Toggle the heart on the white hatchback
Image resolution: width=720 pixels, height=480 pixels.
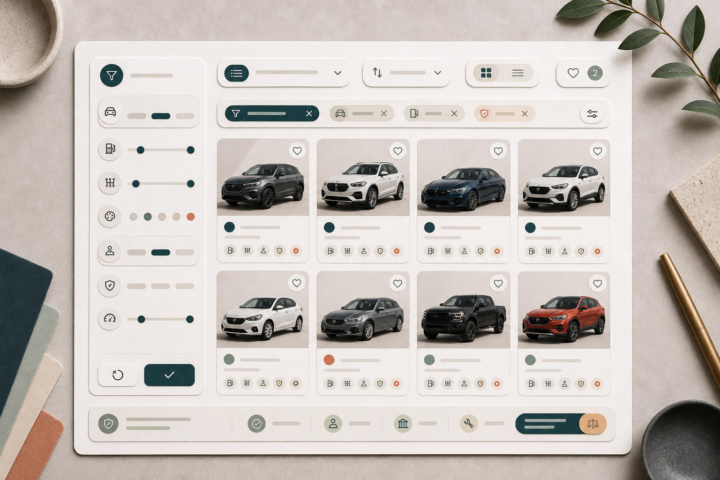pos(297,283)
